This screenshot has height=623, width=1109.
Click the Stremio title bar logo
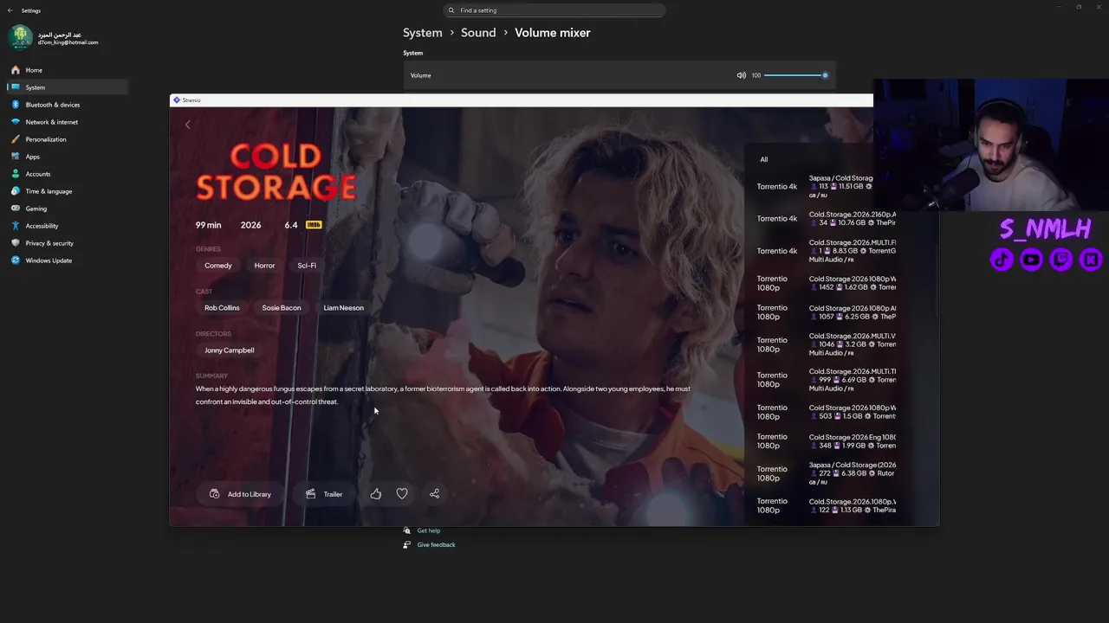(x=177, y=100)
